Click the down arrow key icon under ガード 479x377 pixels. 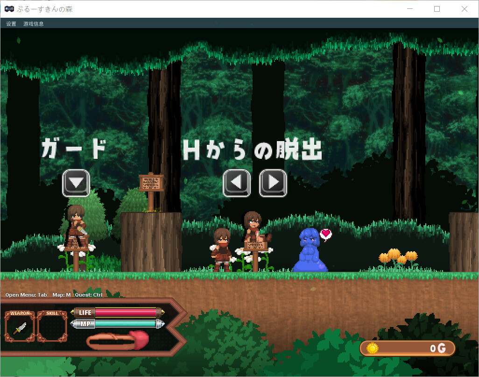pos(76,183)
